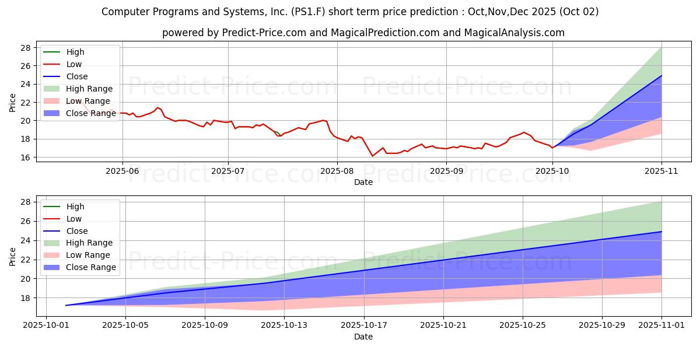The height and width of the screenshot is (350, 700).
Task: Click the 2025-10 tick label on top chart
Action: click(552, 171)
